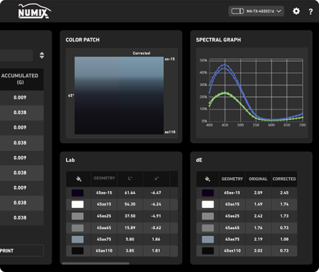This screenshot has height=272, width=319.
Task: Click the 45as75 geometry cell in dE table
Action: click(232, 239)
